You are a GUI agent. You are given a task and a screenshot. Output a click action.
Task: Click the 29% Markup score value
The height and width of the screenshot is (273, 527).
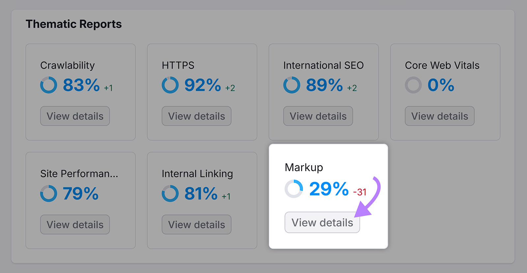[328, 189]
